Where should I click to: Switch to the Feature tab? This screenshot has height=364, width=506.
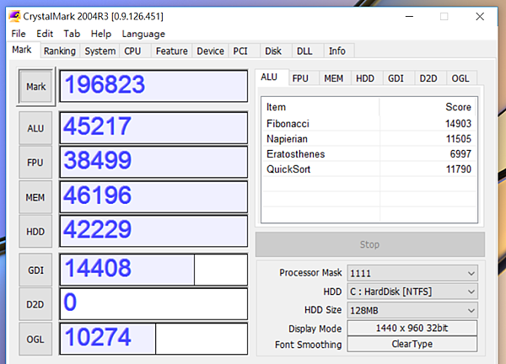click(x=172, y=51)
